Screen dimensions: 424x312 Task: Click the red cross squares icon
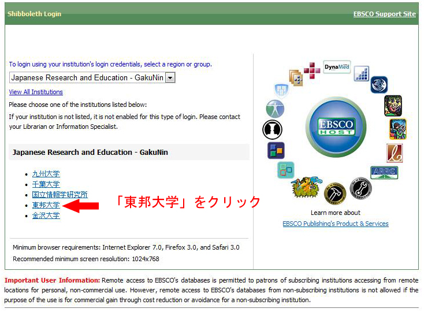(312, 70)
